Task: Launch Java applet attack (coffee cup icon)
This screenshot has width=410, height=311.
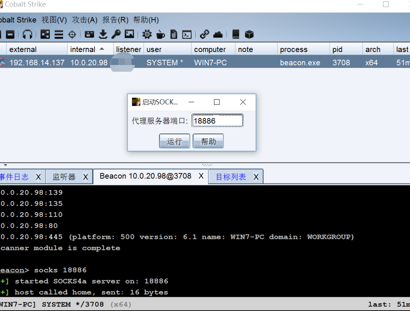Action: click(160, 34)
